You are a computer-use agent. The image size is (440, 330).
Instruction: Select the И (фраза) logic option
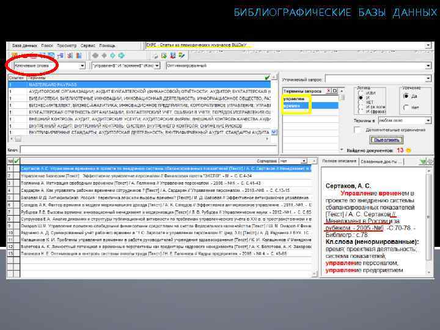361,111
